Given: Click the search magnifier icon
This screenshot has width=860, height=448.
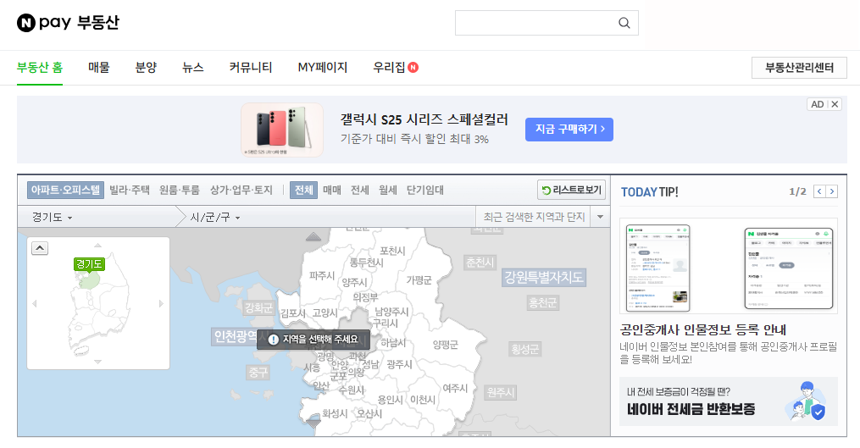Looking at the screenshot, I should [624, 23].
